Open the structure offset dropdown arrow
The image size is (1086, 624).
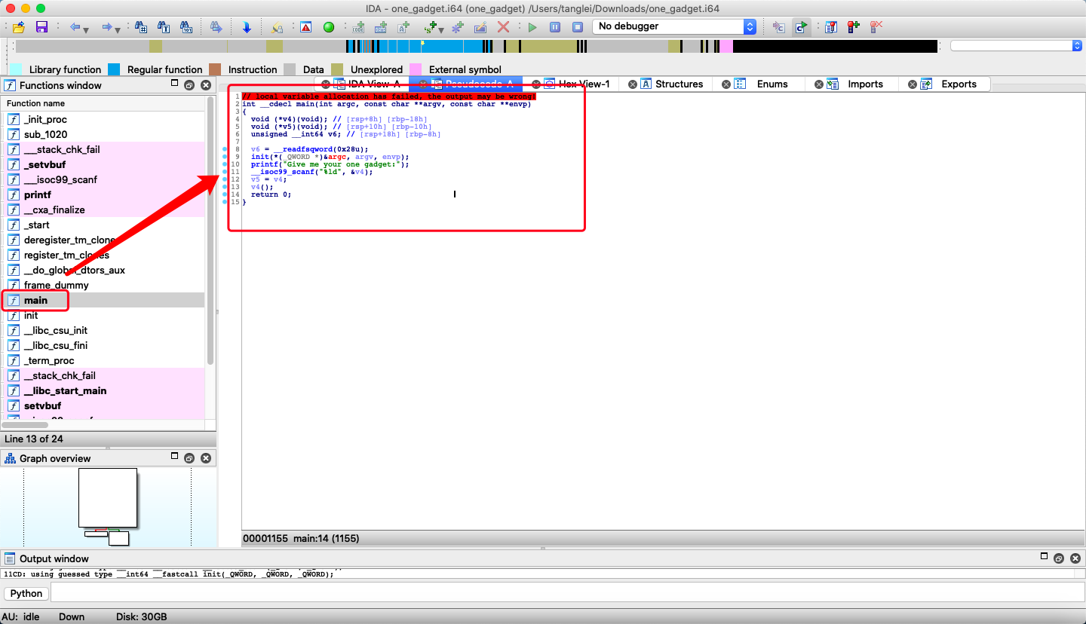[x=441, y=30]
